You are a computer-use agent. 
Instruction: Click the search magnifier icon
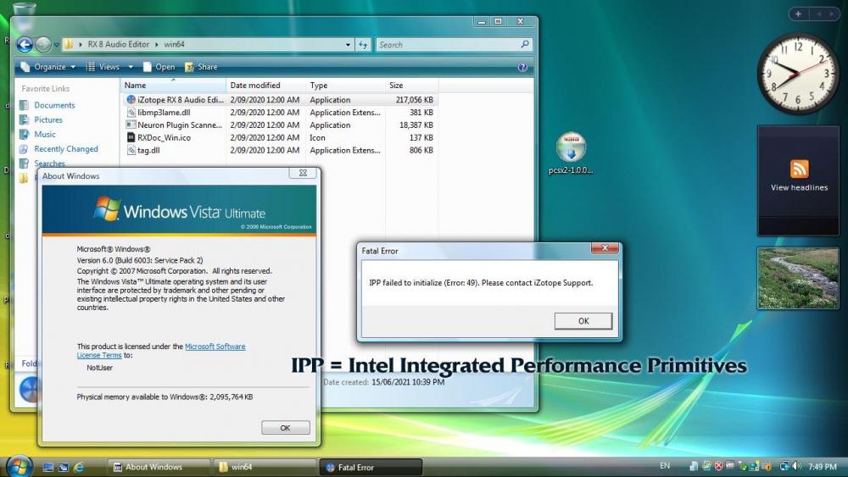pos(525,44)
